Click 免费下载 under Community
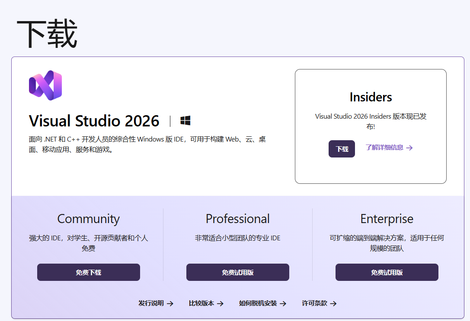The width and height of the screenshot is (470, 321). click(89, 272)
